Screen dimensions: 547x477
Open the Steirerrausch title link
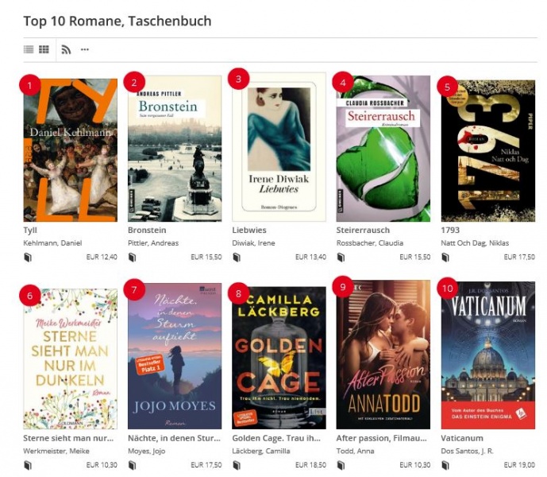click(363, 231)
